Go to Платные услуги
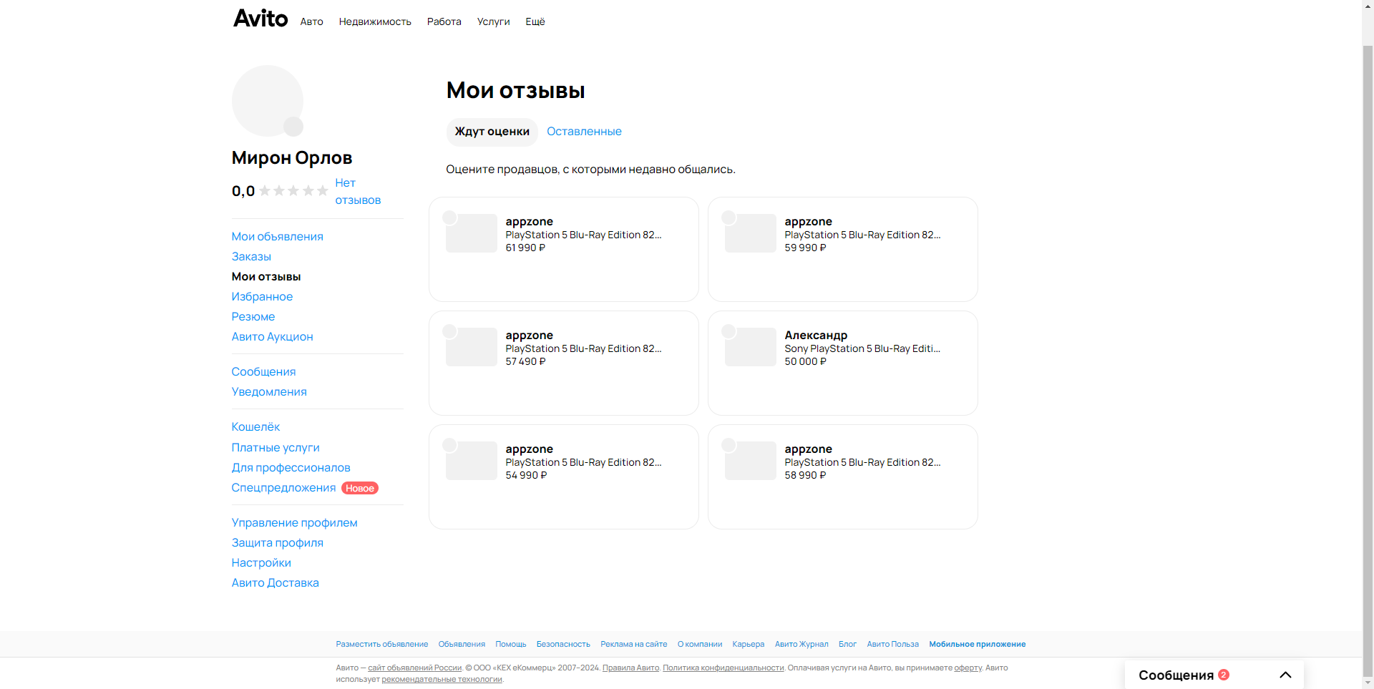1374x689 pixels. click(x=276, y=448)
